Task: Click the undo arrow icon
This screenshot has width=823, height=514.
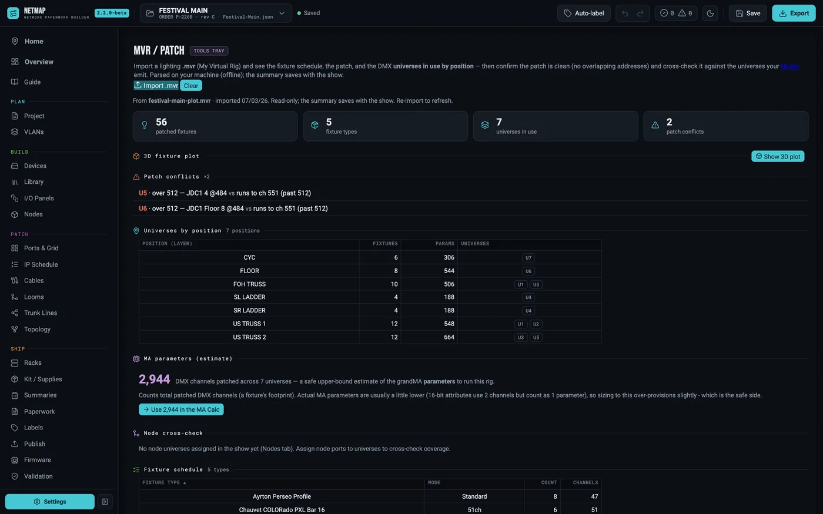Action: (625, 13)
